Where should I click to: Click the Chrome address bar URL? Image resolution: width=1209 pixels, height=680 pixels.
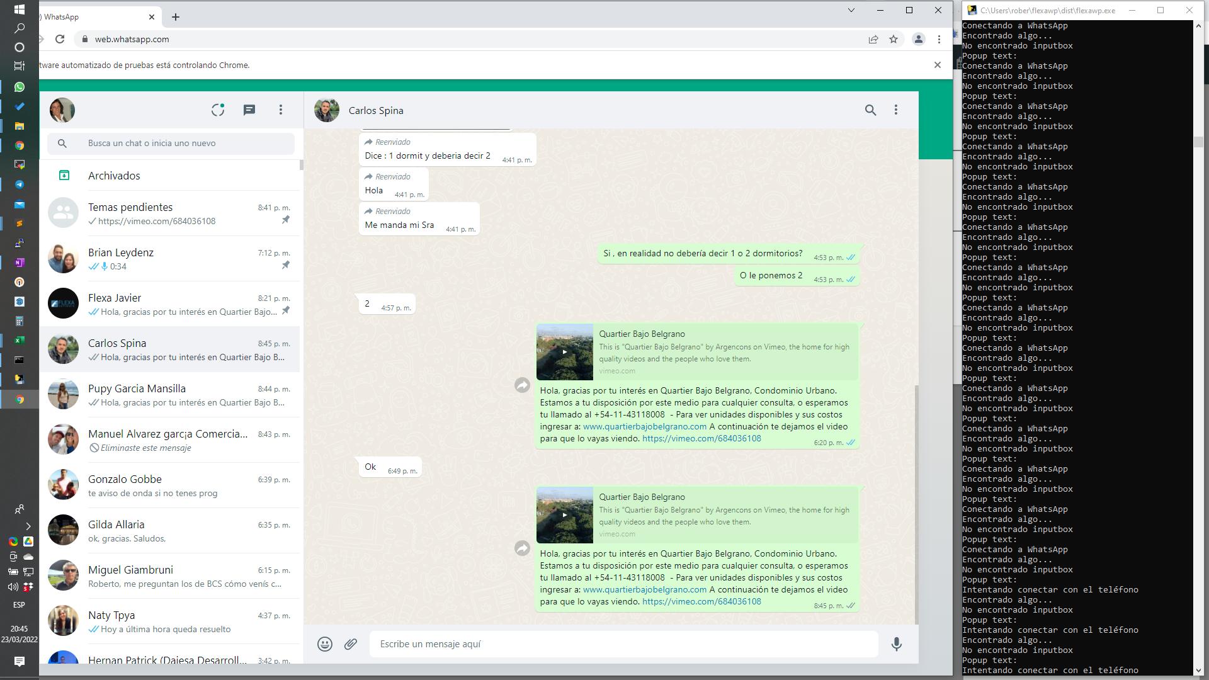pyautogui.click(x=132, y=39)
